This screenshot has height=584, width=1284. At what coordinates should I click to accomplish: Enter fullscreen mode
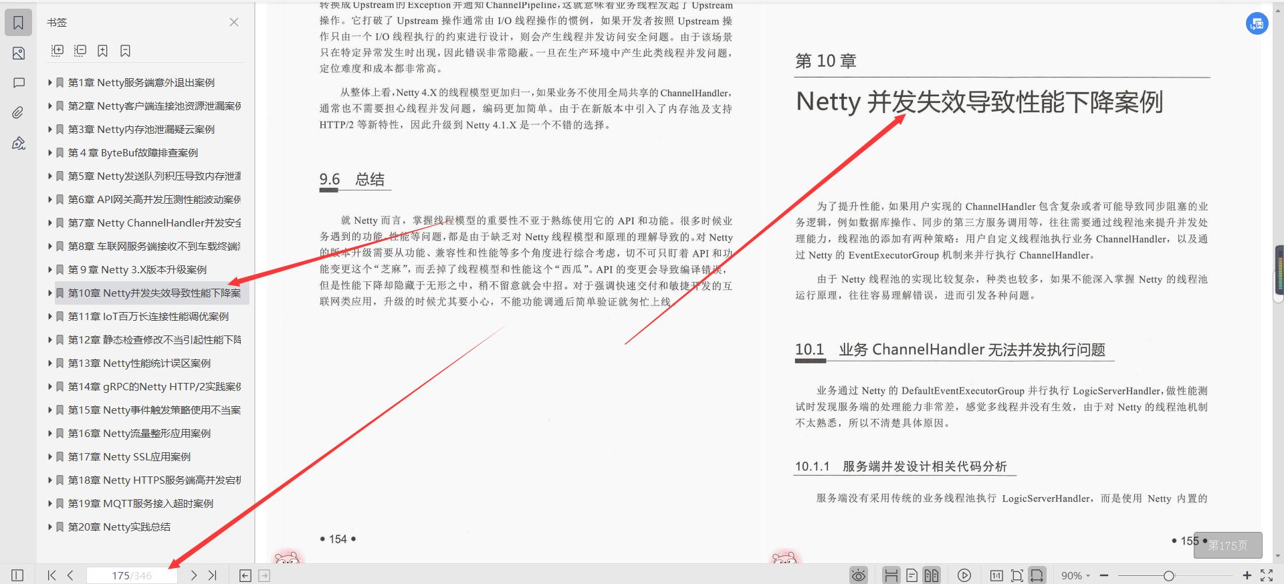pyautogui.click(x=1266, y=575)
